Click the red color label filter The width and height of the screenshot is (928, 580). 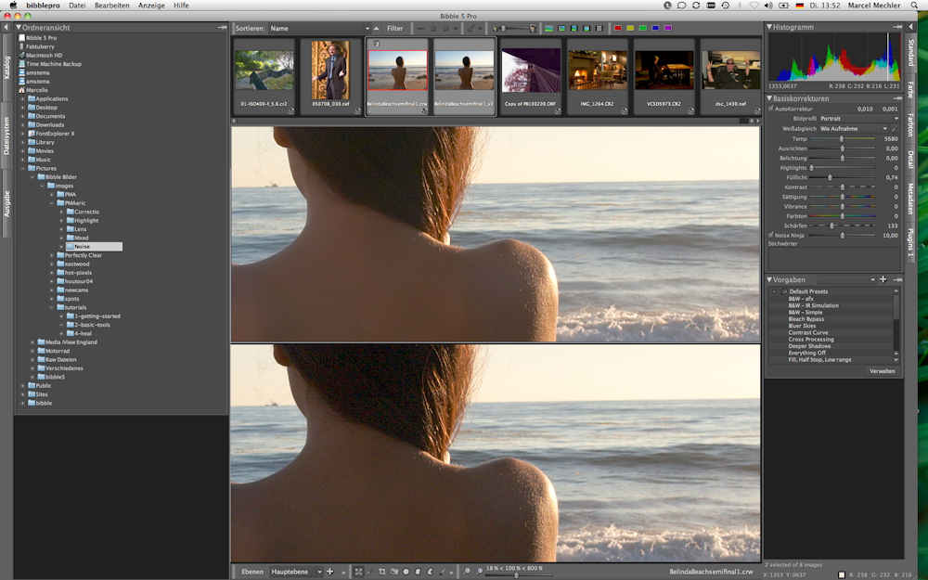click(618, 29)
